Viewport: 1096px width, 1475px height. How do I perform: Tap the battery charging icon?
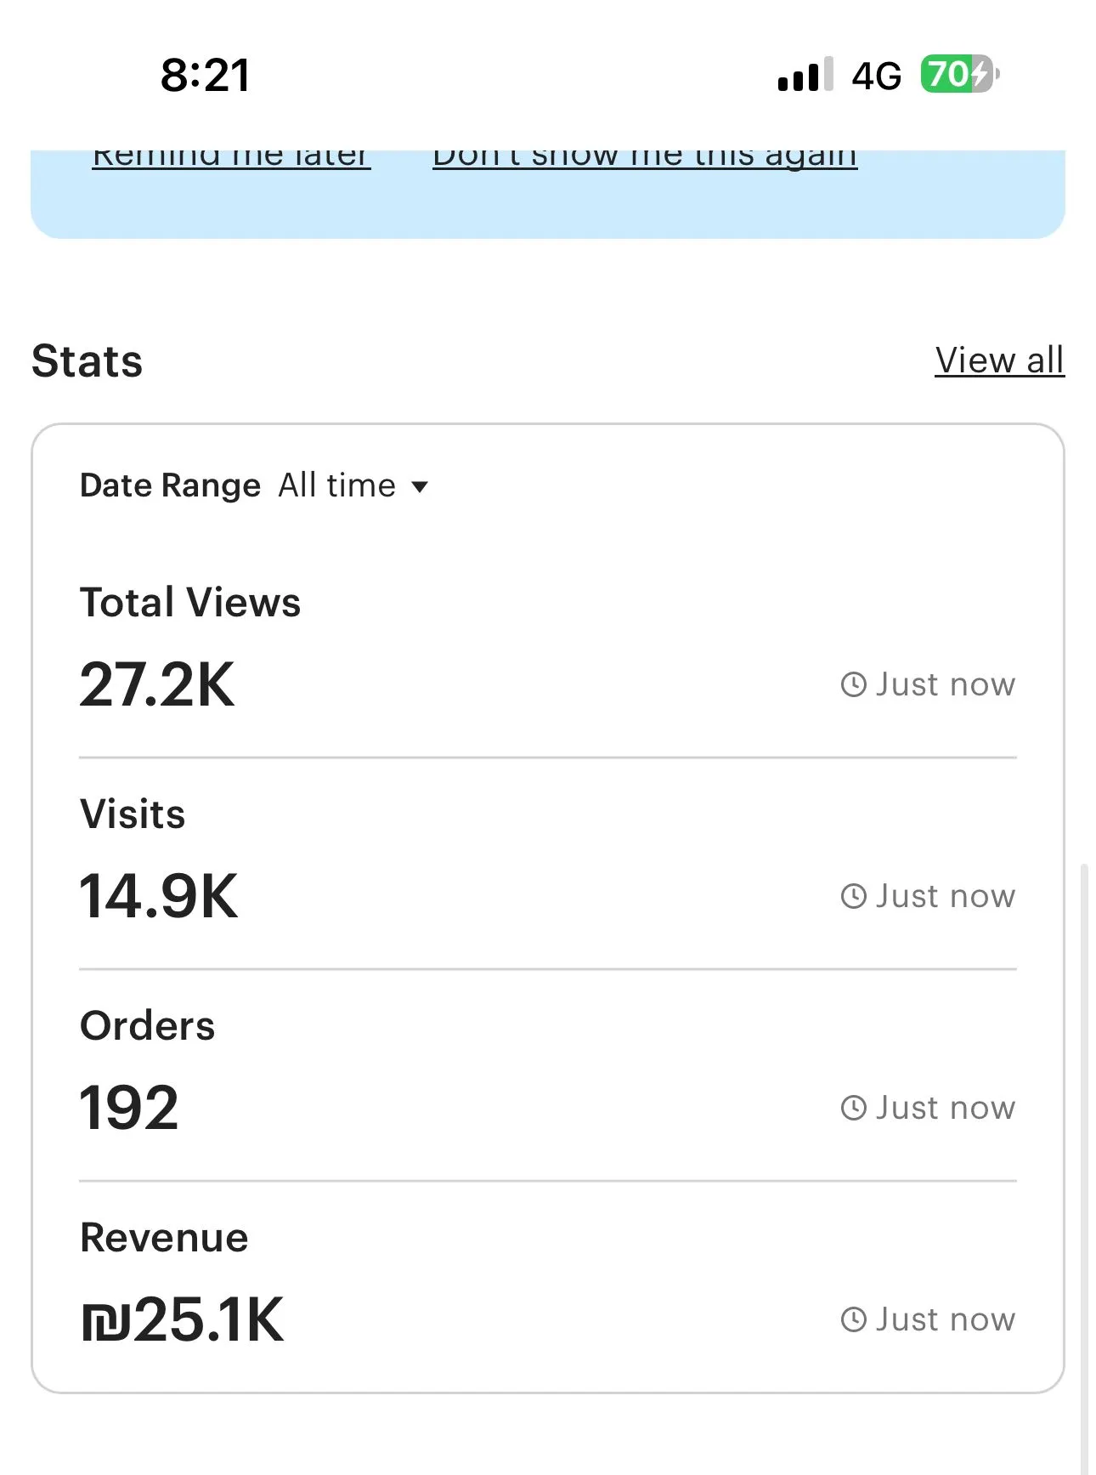pyautogui.click(x=958, y=75)
